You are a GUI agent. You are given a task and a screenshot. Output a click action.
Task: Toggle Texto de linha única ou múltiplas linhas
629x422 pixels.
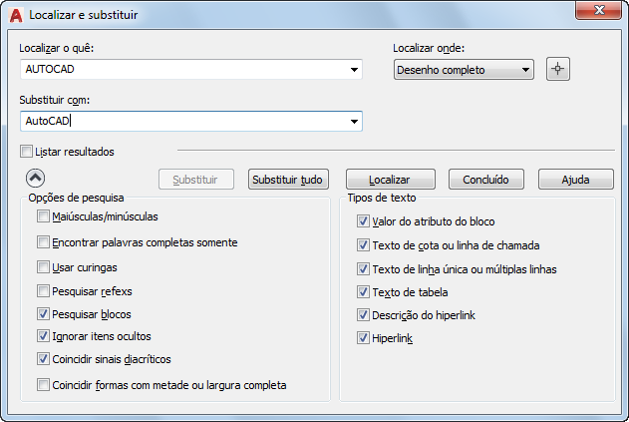point(363,268)
